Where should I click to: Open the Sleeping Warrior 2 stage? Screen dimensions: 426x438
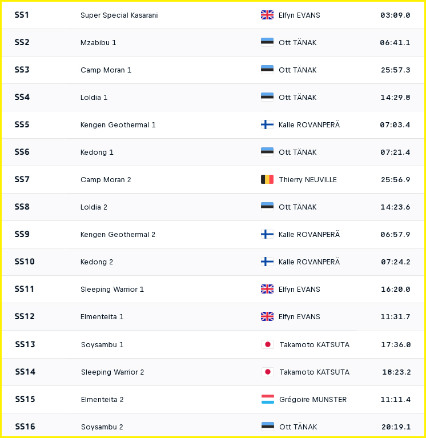point(112,372)
